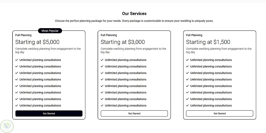Click the last checkmark in the $3,000 card
This screenshot has width=266, height=133.
coord(102,106)
